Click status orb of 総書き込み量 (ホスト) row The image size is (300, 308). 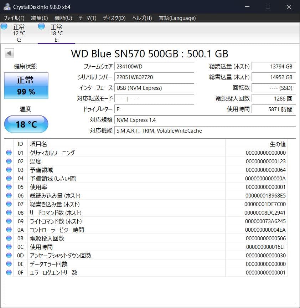9,204
